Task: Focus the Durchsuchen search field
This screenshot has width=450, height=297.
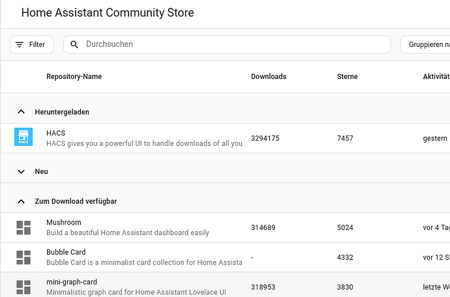Action: pyautogui.click(x=227, y=44)
